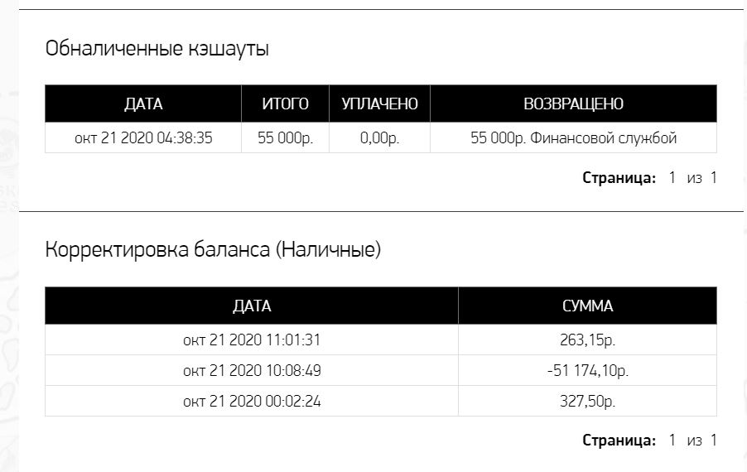Viewport: 747px width, 472px height.
Task: Click the Страница label below the cashouts table
Action: pos(619,177)
